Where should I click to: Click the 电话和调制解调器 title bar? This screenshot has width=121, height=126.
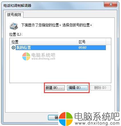pos(53,5)
